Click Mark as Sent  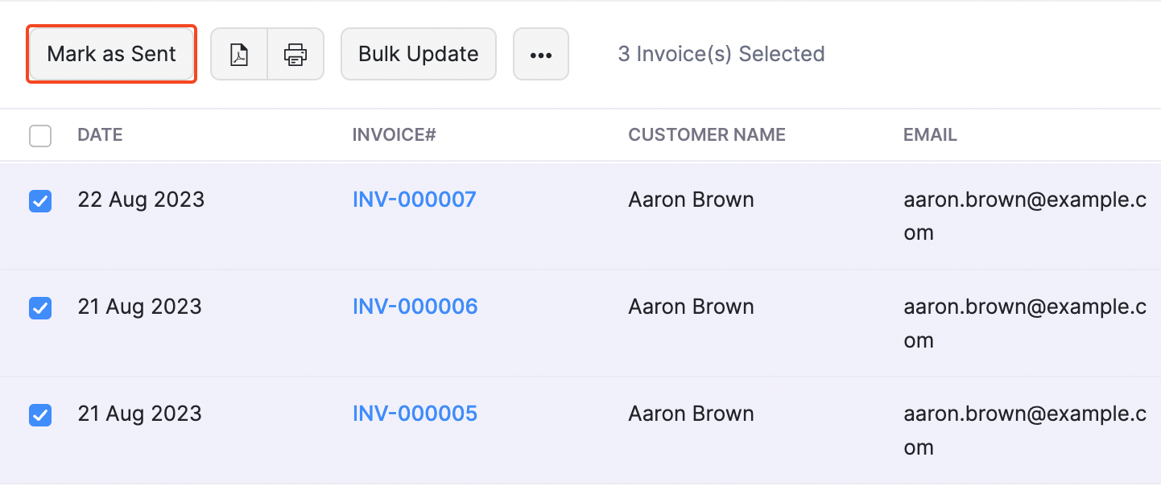[x=111, y=54]
